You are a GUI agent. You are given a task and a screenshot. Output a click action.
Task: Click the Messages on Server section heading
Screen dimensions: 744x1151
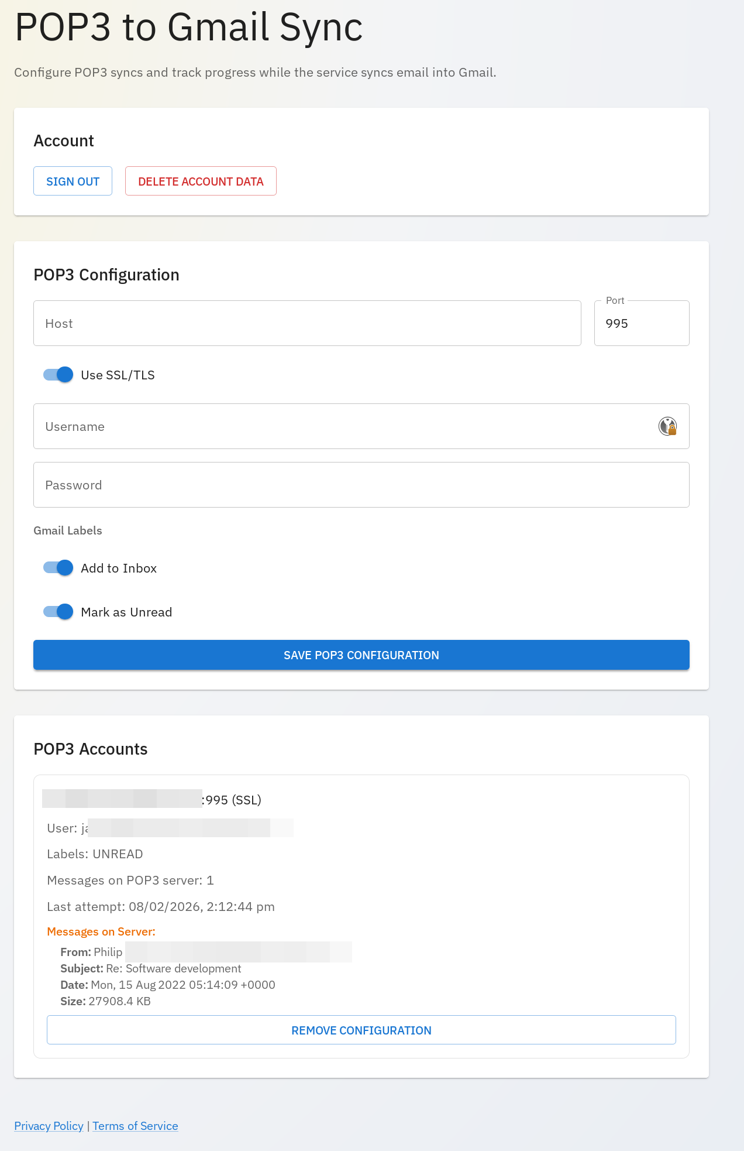point(101,931)
